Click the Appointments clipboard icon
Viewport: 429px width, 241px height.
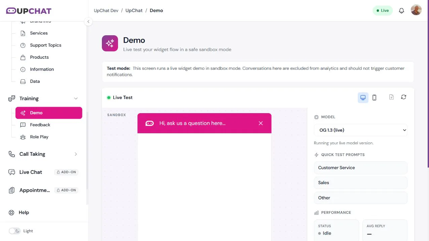pos(12,190)
